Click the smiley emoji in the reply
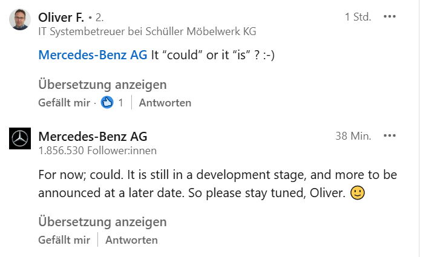The width and height of the screenshot is (423, 257). point(358,194)
